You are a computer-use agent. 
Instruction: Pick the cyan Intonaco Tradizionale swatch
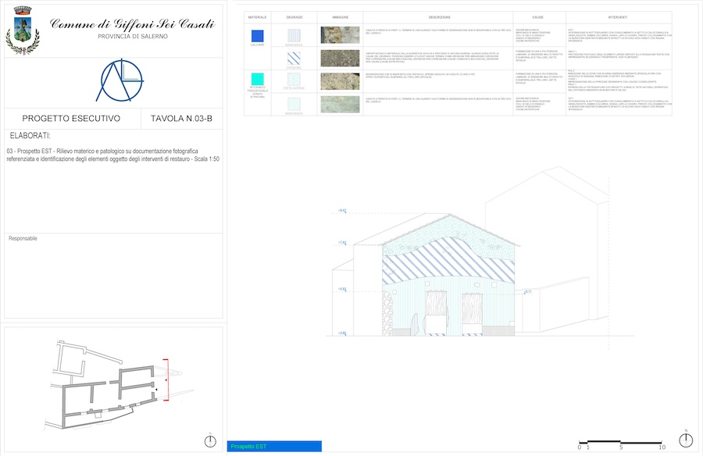(x=258, y=78)
